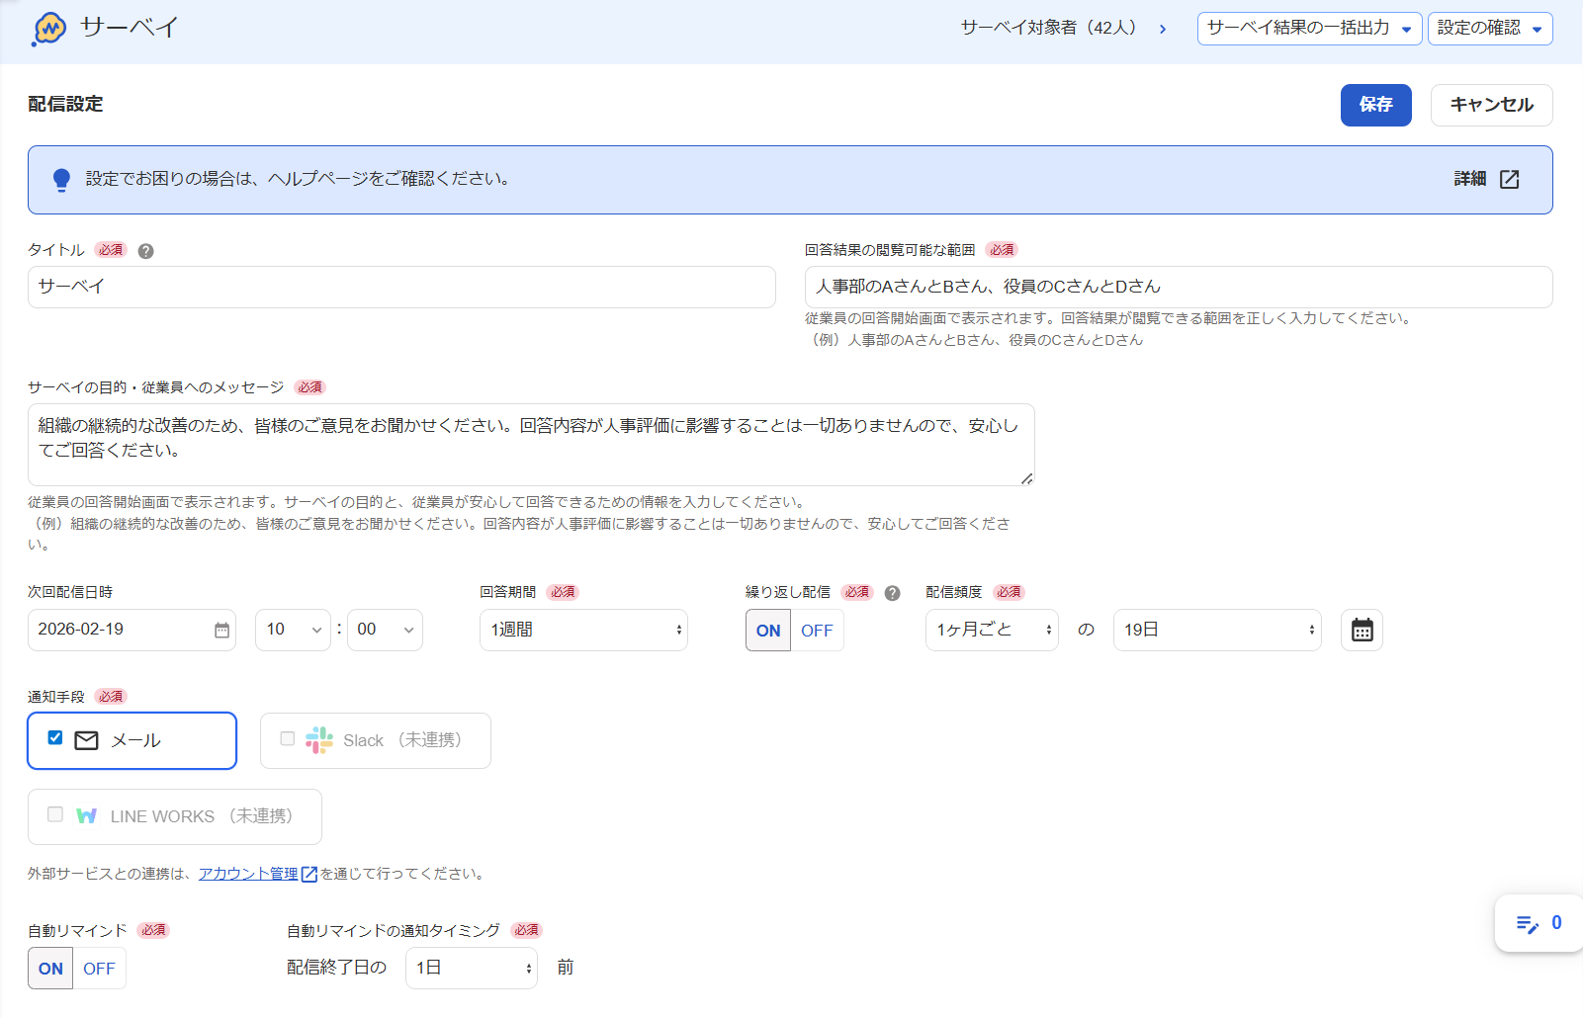Click the calendar button beside 19日

coord(1362,631)
